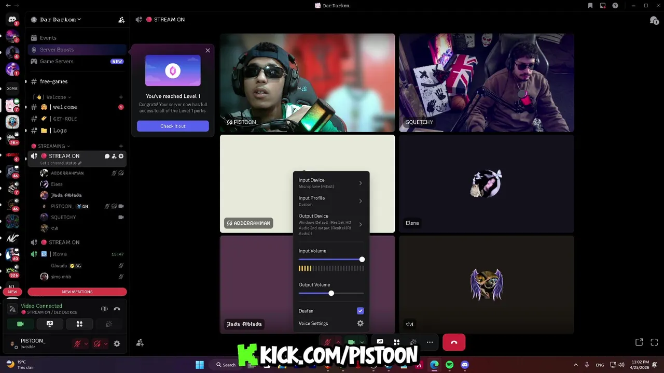This screenshot has height=373, width=664.
Task: Open Microsoft Edge from the taskbar
Action: click(434, 365)
